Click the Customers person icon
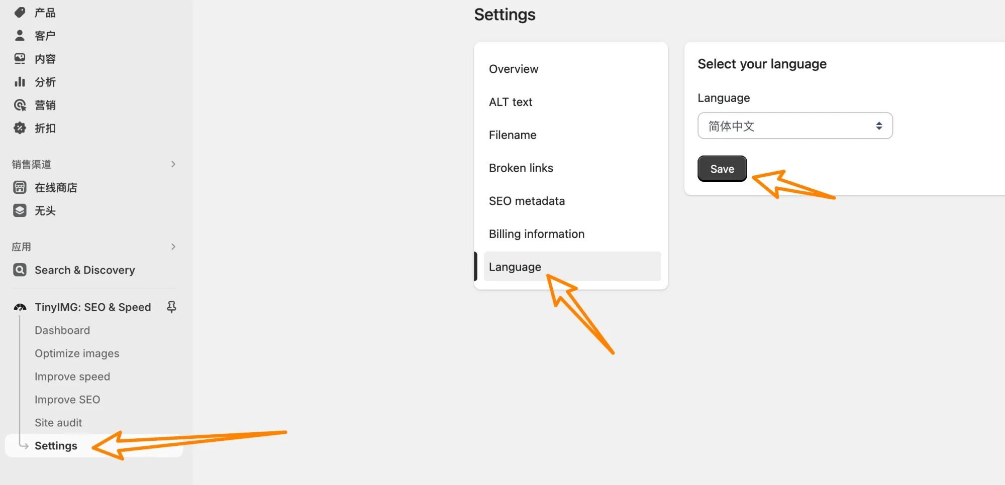Screen dimensions: 1005x485 20,36
